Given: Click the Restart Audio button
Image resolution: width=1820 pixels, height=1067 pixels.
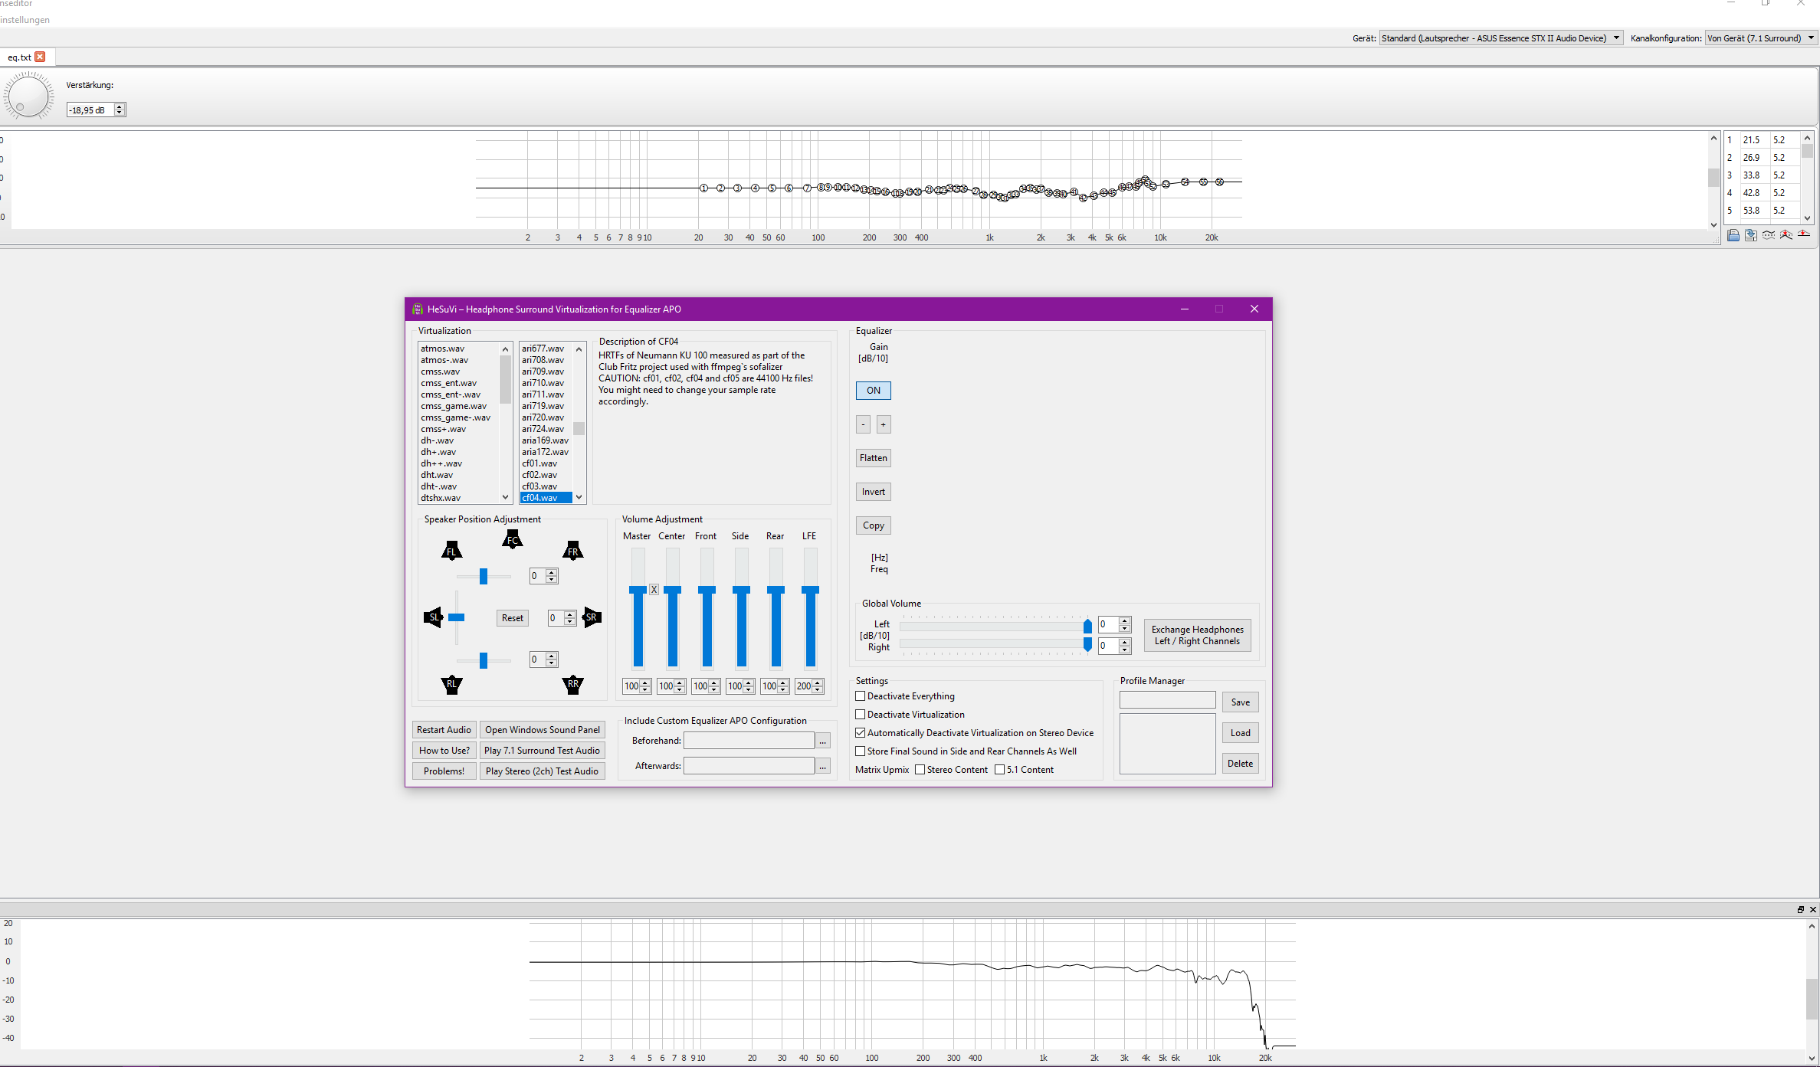Looking at the screenshot, I should click(444, 730).
